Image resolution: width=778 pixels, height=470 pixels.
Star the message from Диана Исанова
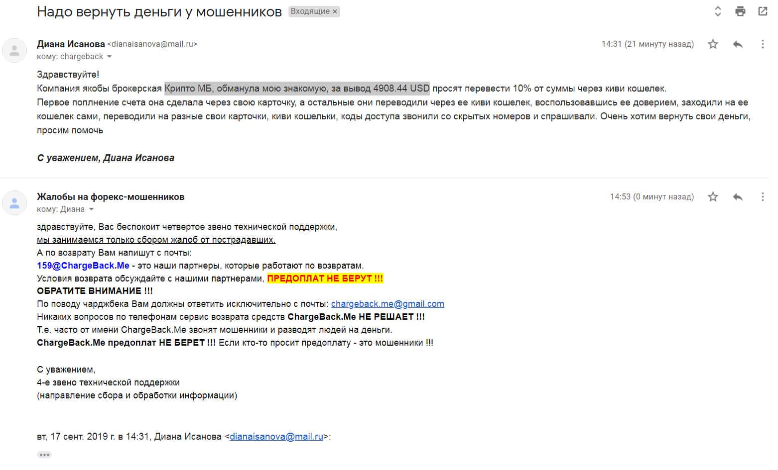tap(713, 44)
